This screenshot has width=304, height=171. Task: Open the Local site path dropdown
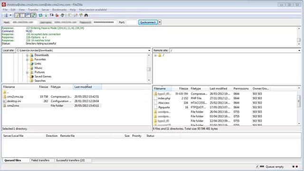click(149, 50)
